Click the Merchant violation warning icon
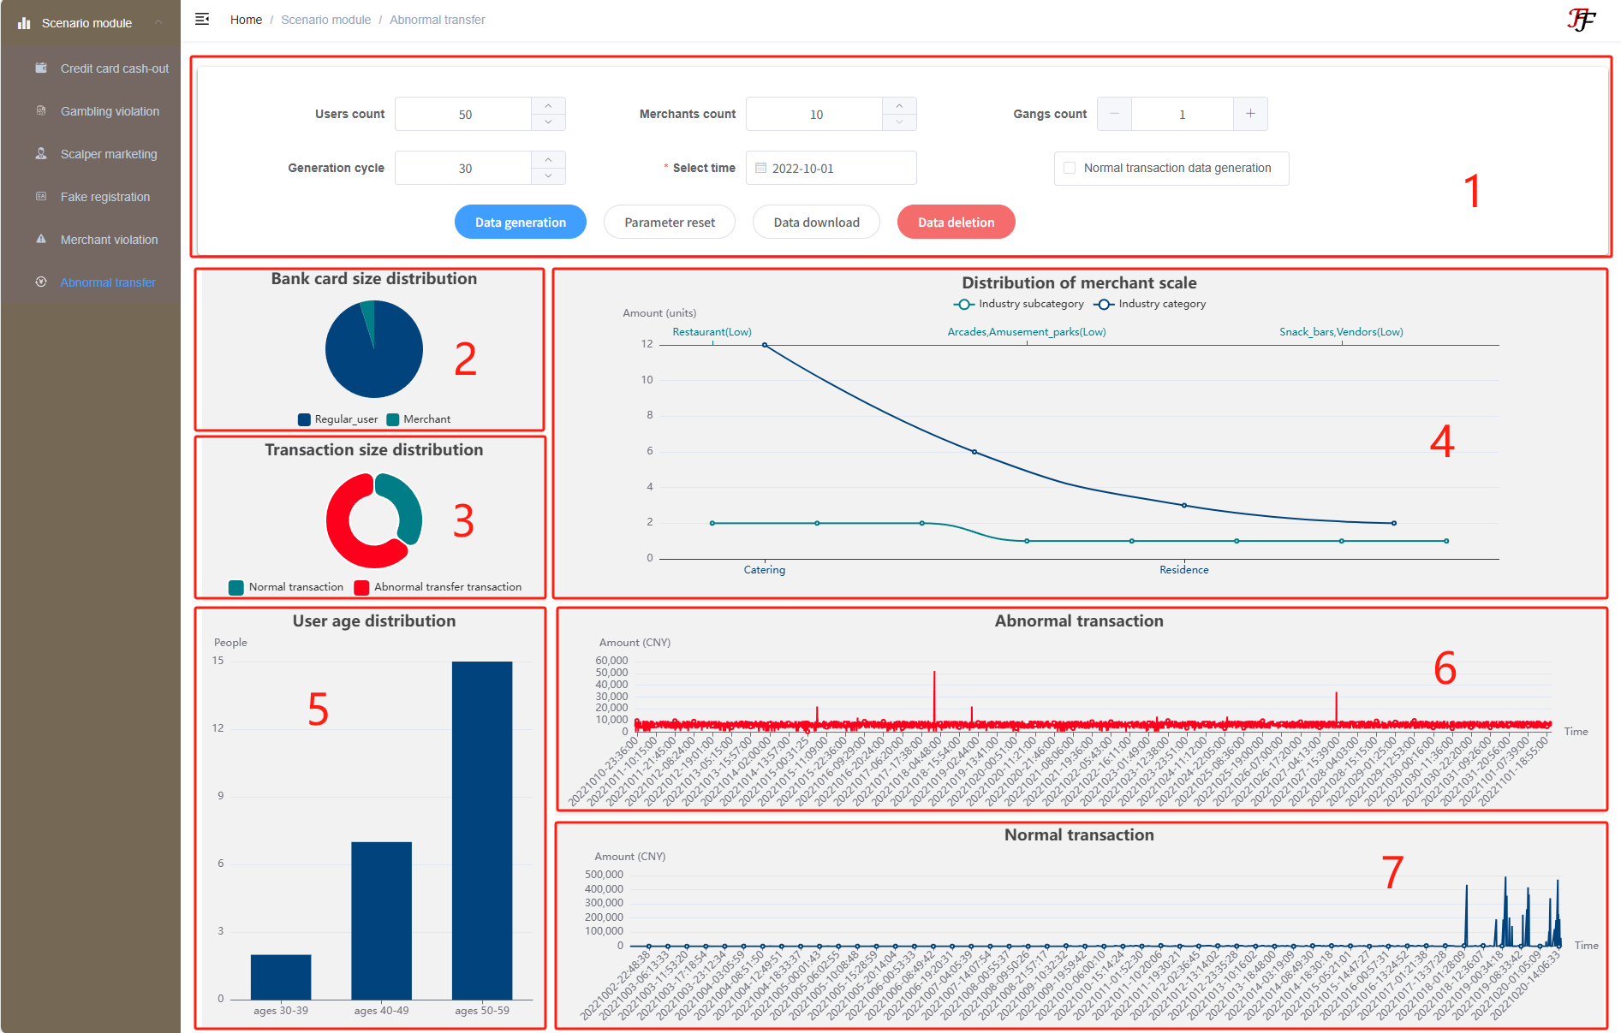1621x1033 pixels. pos(41,239)
